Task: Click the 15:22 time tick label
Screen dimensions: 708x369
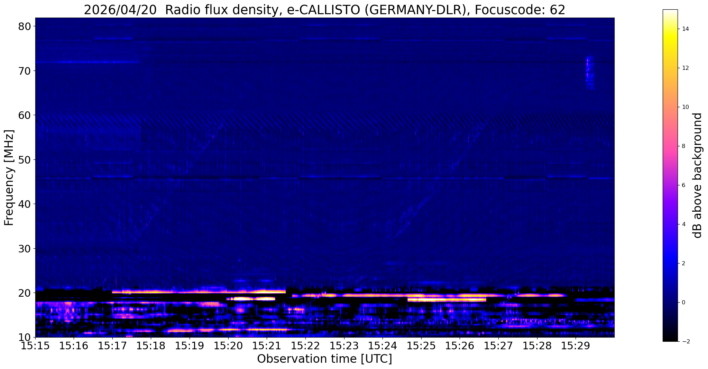Action: click(305, 345)
